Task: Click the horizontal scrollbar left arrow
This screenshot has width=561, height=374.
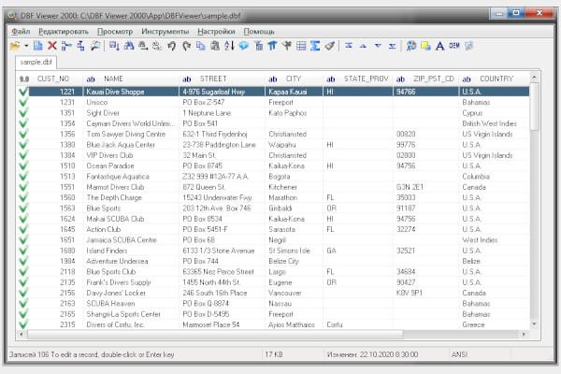Action: pyautogui.click(x=22, y=334)
